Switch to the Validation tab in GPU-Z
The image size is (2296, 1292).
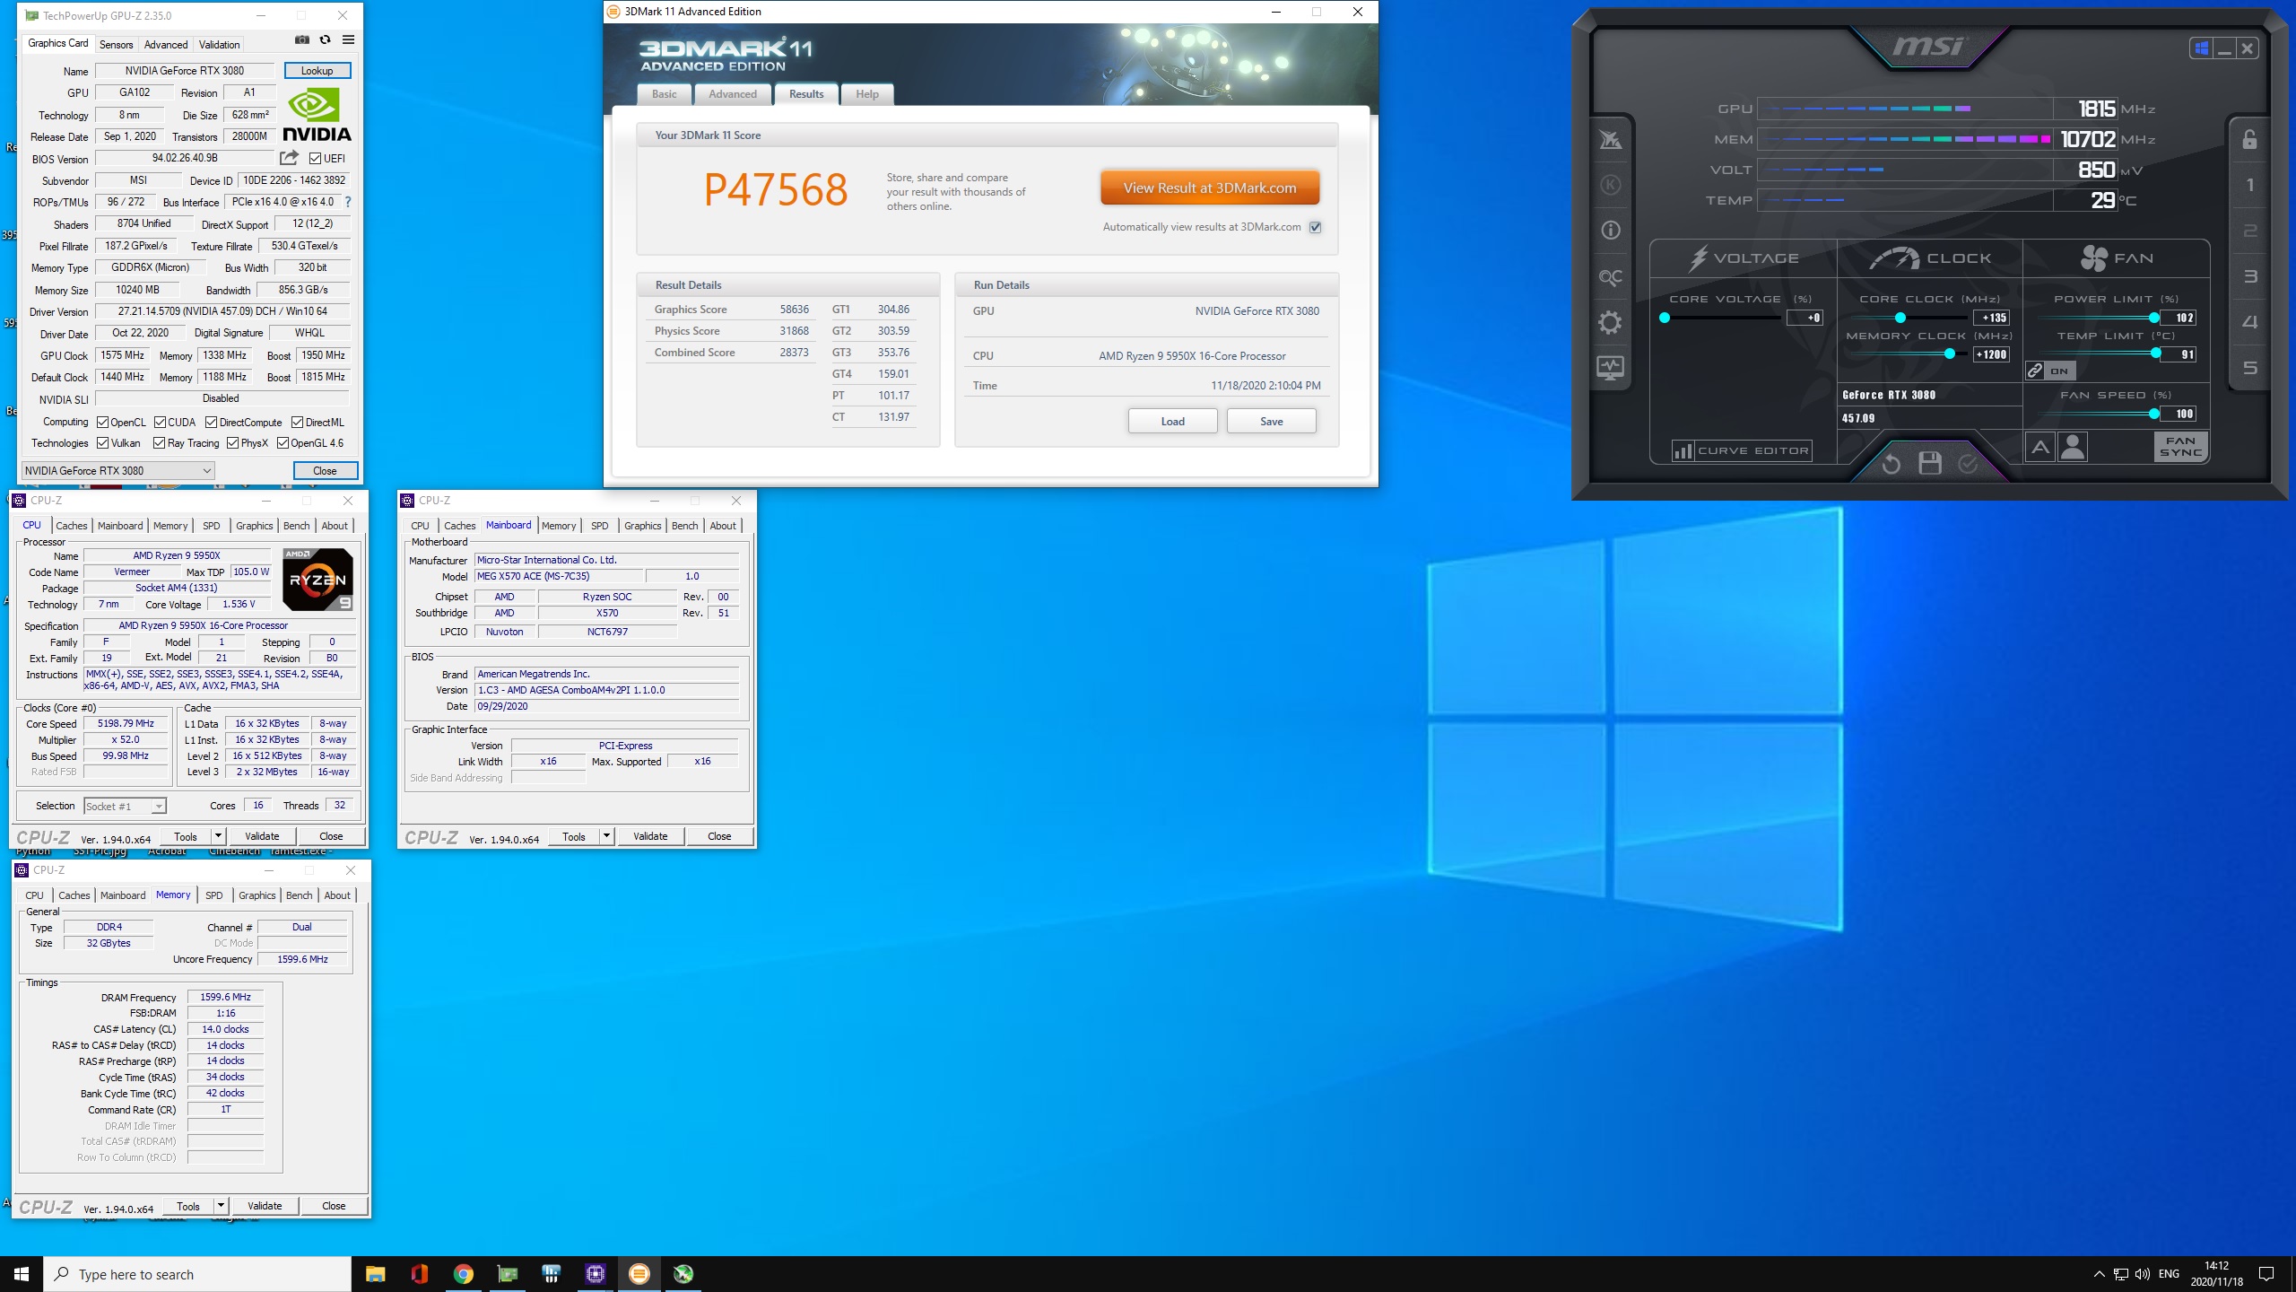click(x=219, y=44)
